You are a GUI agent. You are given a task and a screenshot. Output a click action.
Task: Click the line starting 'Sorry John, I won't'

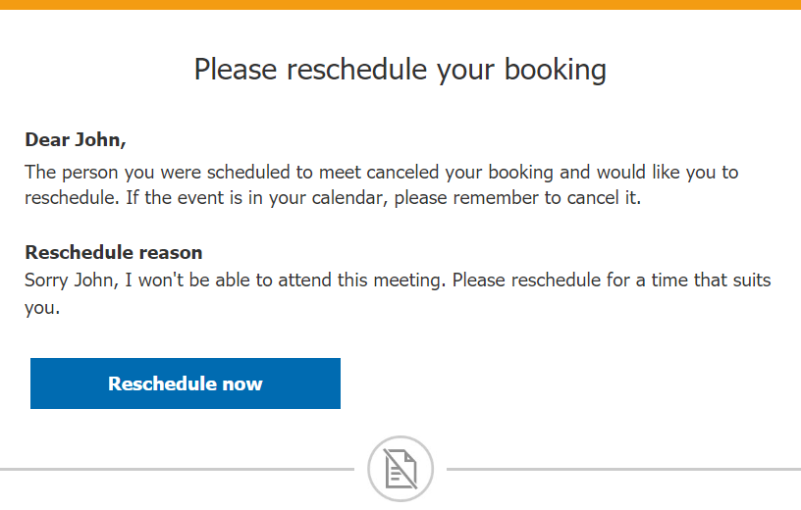point(398,280)
